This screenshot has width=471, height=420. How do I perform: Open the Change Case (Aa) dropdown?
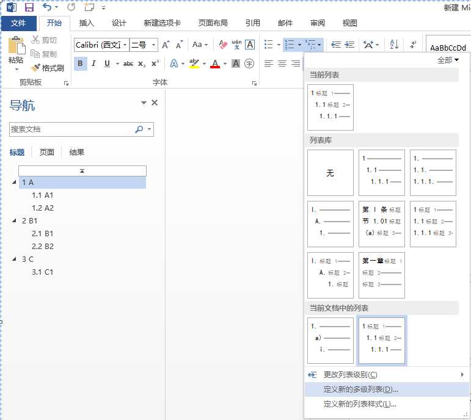tap(200, 45)
